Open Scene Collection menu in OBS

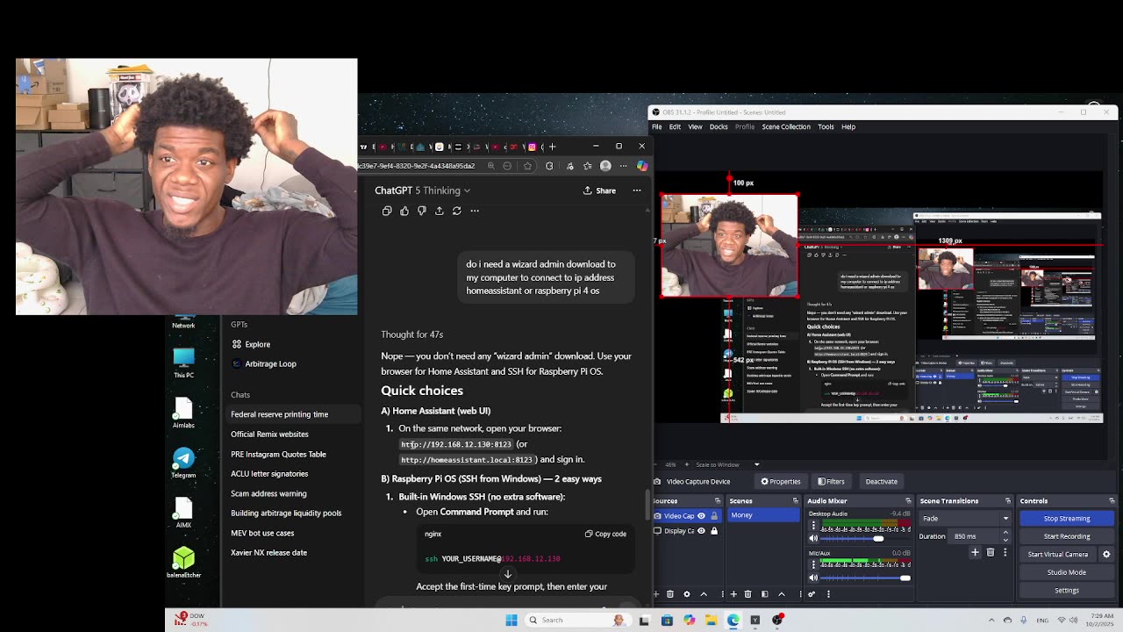[x=786, y=126]
